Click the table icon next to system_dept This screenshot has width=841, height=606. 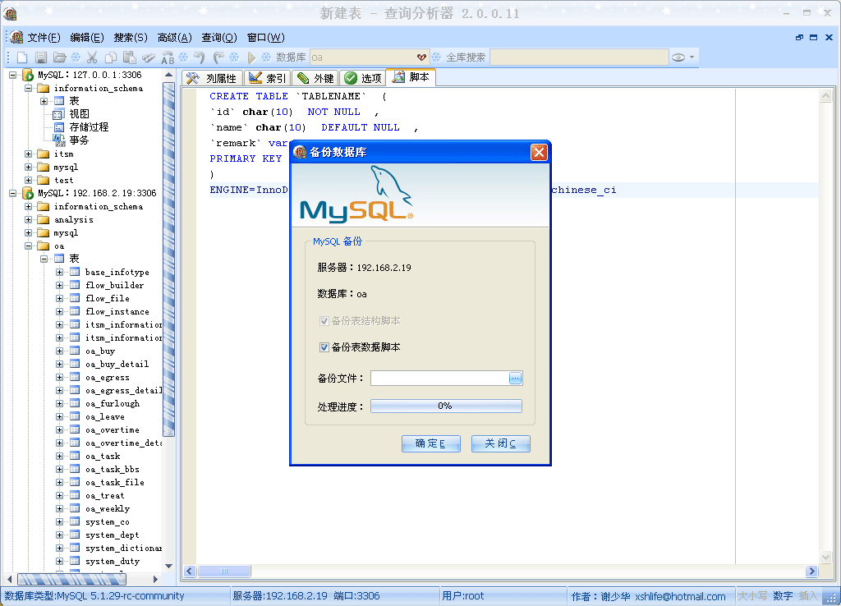pyautogui.click(x=75, y=535)
